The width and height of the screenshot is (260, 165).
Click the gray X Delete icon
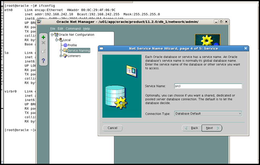click(x=43, y=43)
